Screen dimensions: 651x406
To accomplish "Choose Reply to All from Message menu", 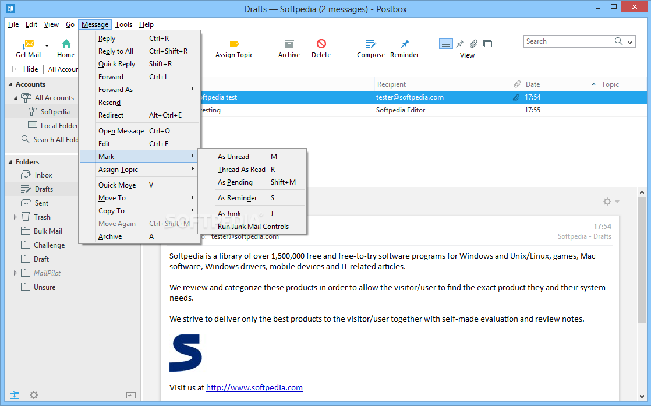I will click(x=140, y=51).
